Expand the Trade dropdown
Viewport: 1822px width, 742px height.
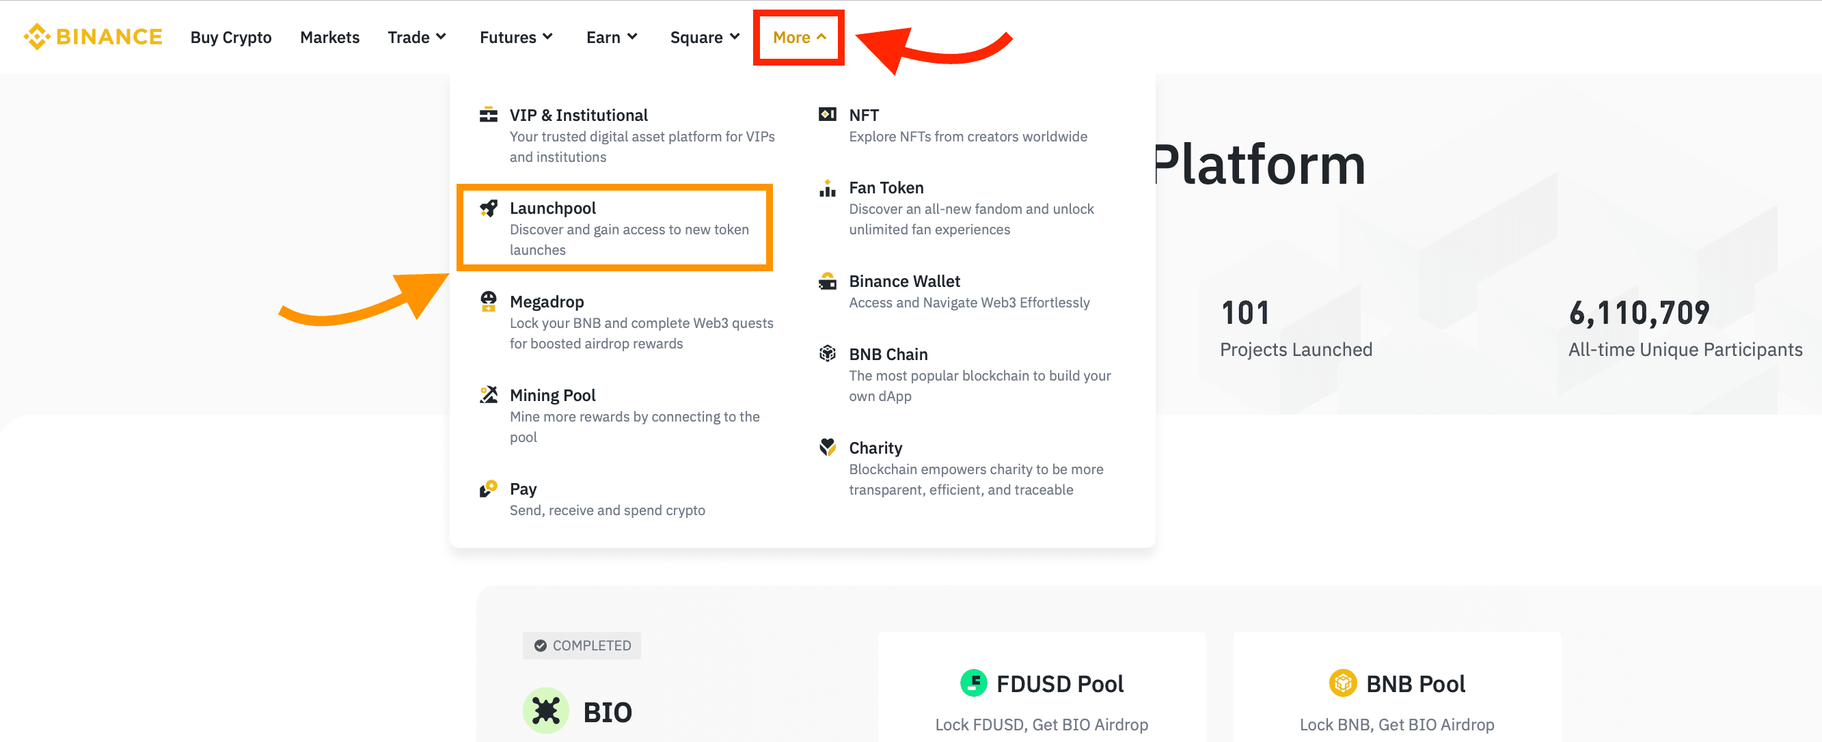click(417, 37)
